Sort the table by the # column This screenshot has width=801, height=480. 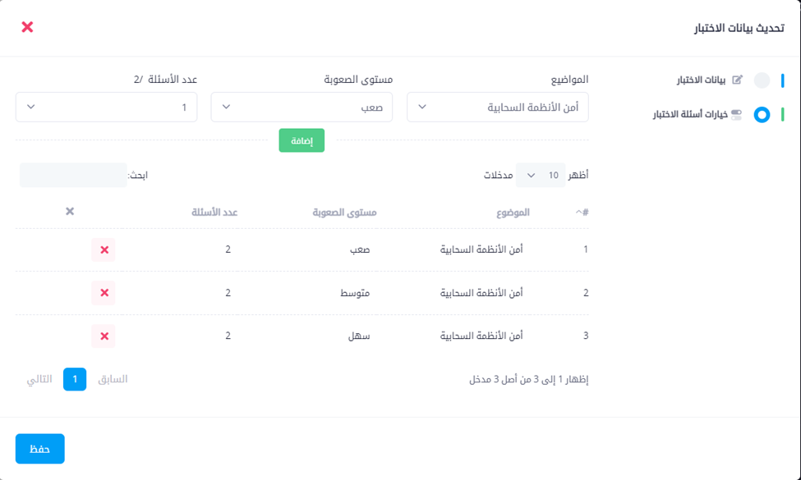[582, 213]
